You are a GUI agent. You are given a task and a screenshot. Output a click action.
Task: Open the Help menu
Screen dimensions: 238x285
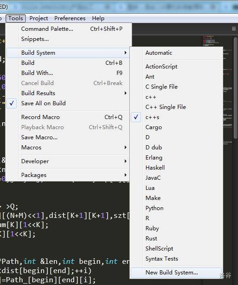click(98, 18)
